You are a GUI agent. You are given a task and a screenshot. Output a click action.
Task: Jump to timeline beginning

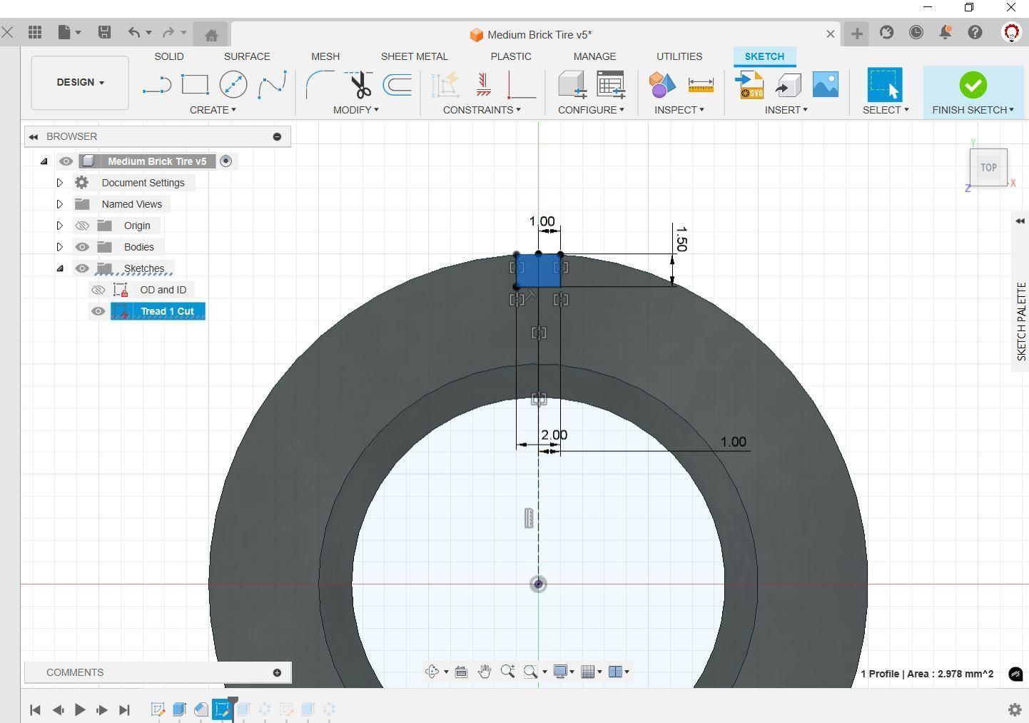click(x=35, y=709)
